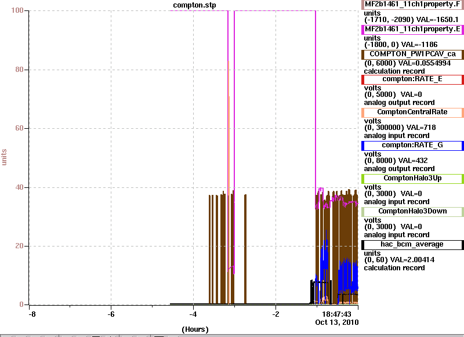Click "calculation record" under COMPTON_PW1PCAV_ca
The width and height of the screenshot is (464, 337).
point(394,71)
